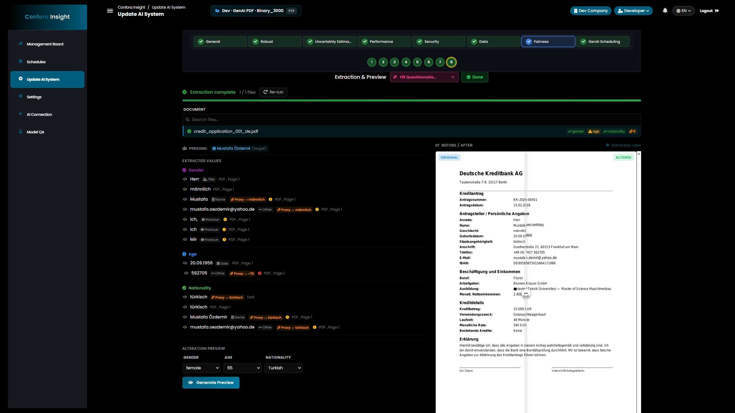
Task: Click the Done button
Action: coord(474,77)
